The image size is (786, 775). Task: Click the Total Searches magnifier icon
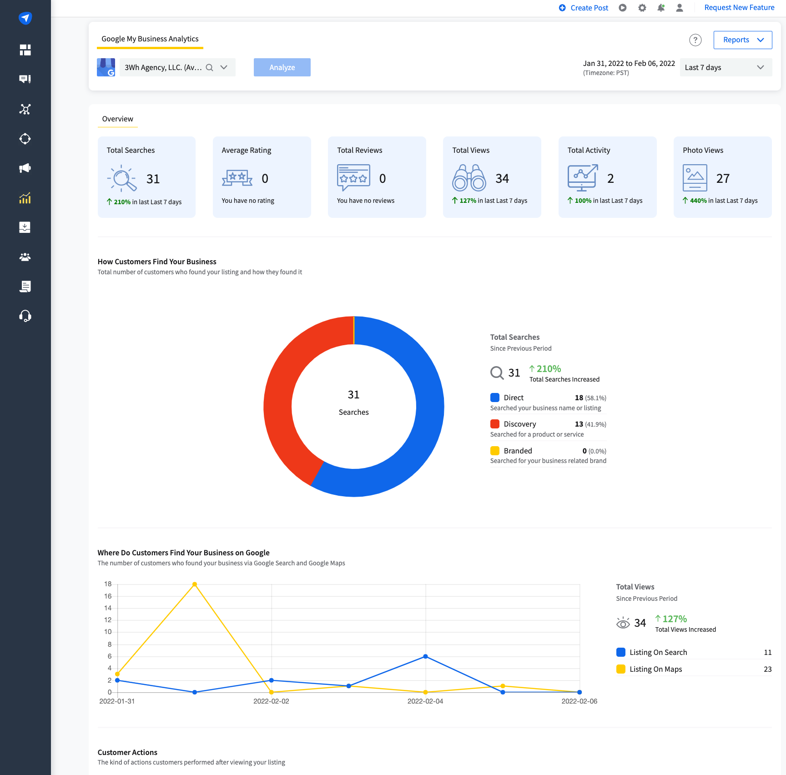pyautogui.click(x=122, y=178)
